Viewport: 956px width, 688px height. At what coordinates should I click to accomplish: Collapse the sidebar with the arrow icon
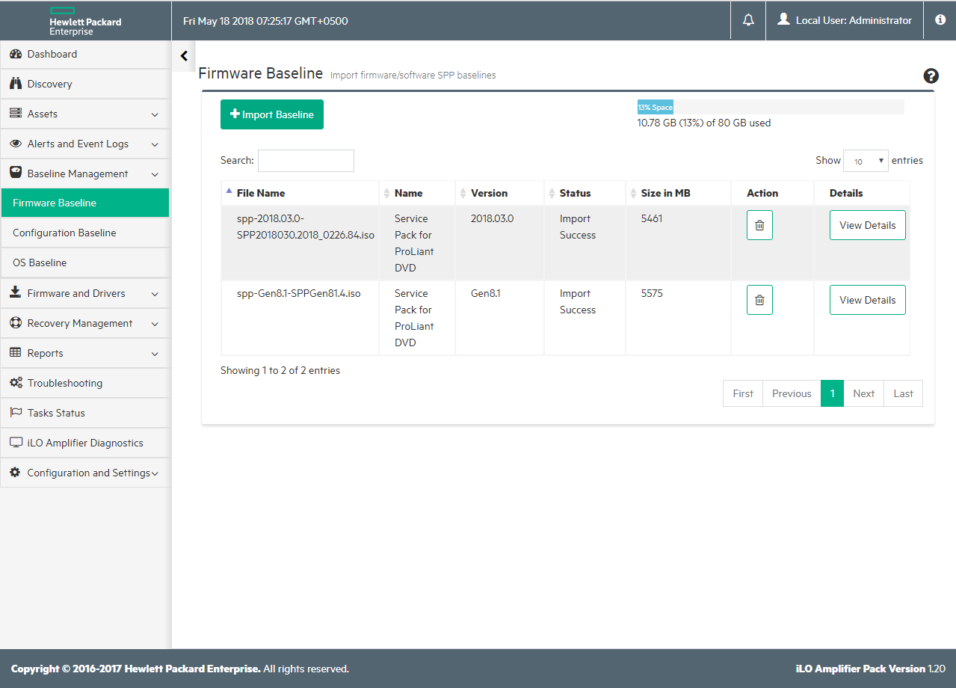tap(184, 56)
